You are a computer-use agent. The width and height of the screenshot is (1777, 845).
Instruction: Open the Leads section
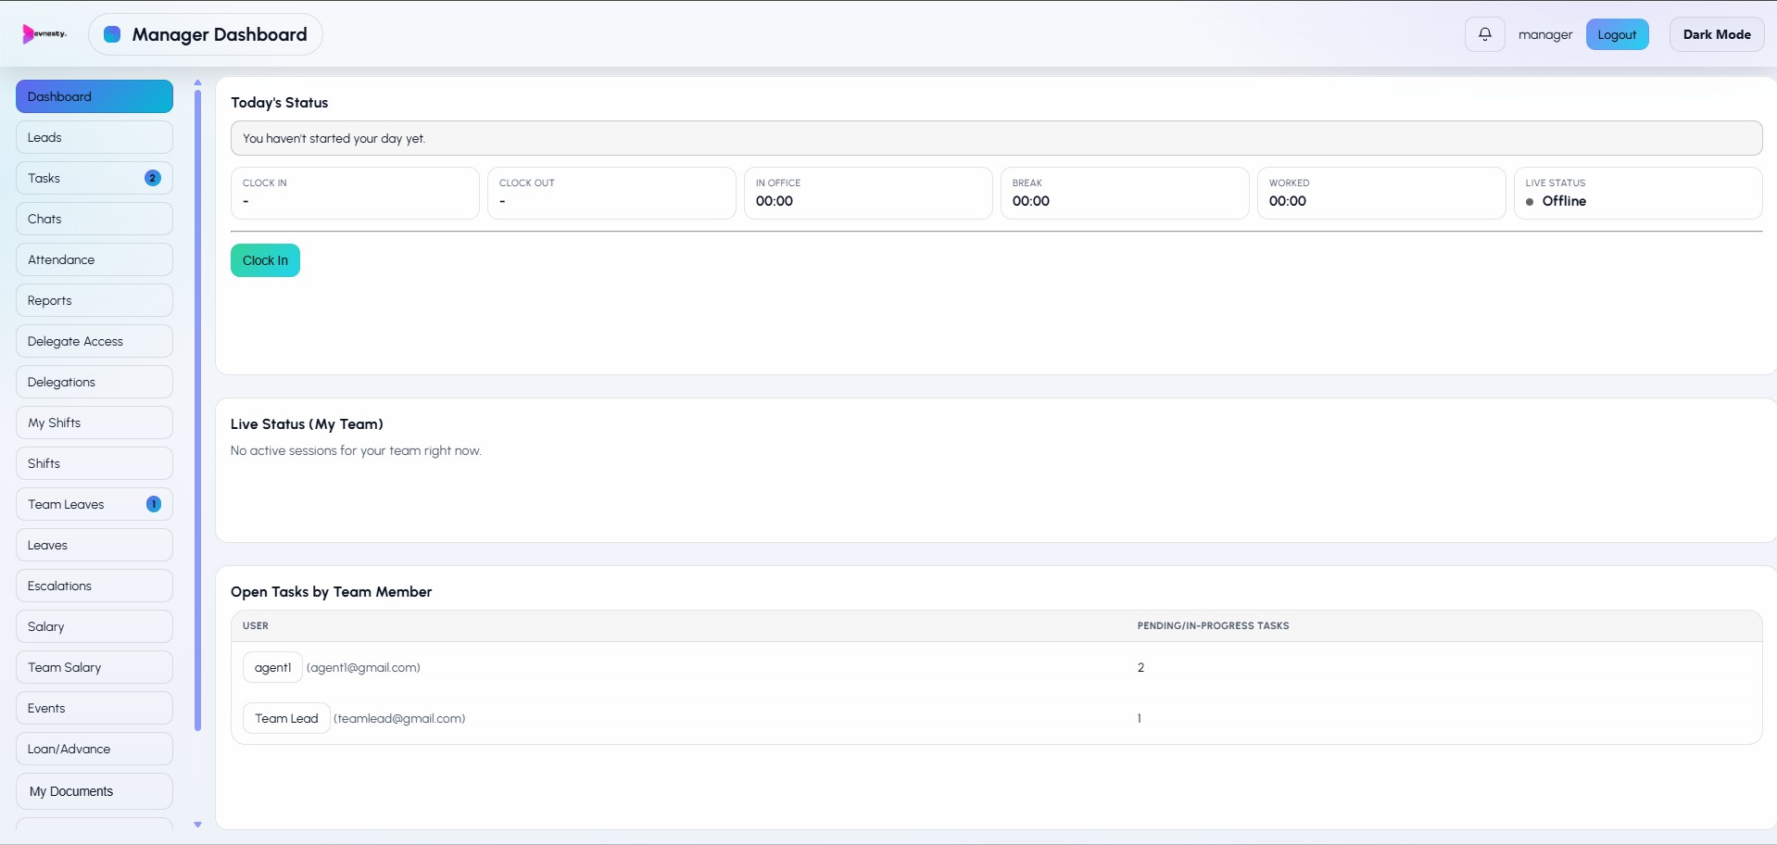[93, 137]
